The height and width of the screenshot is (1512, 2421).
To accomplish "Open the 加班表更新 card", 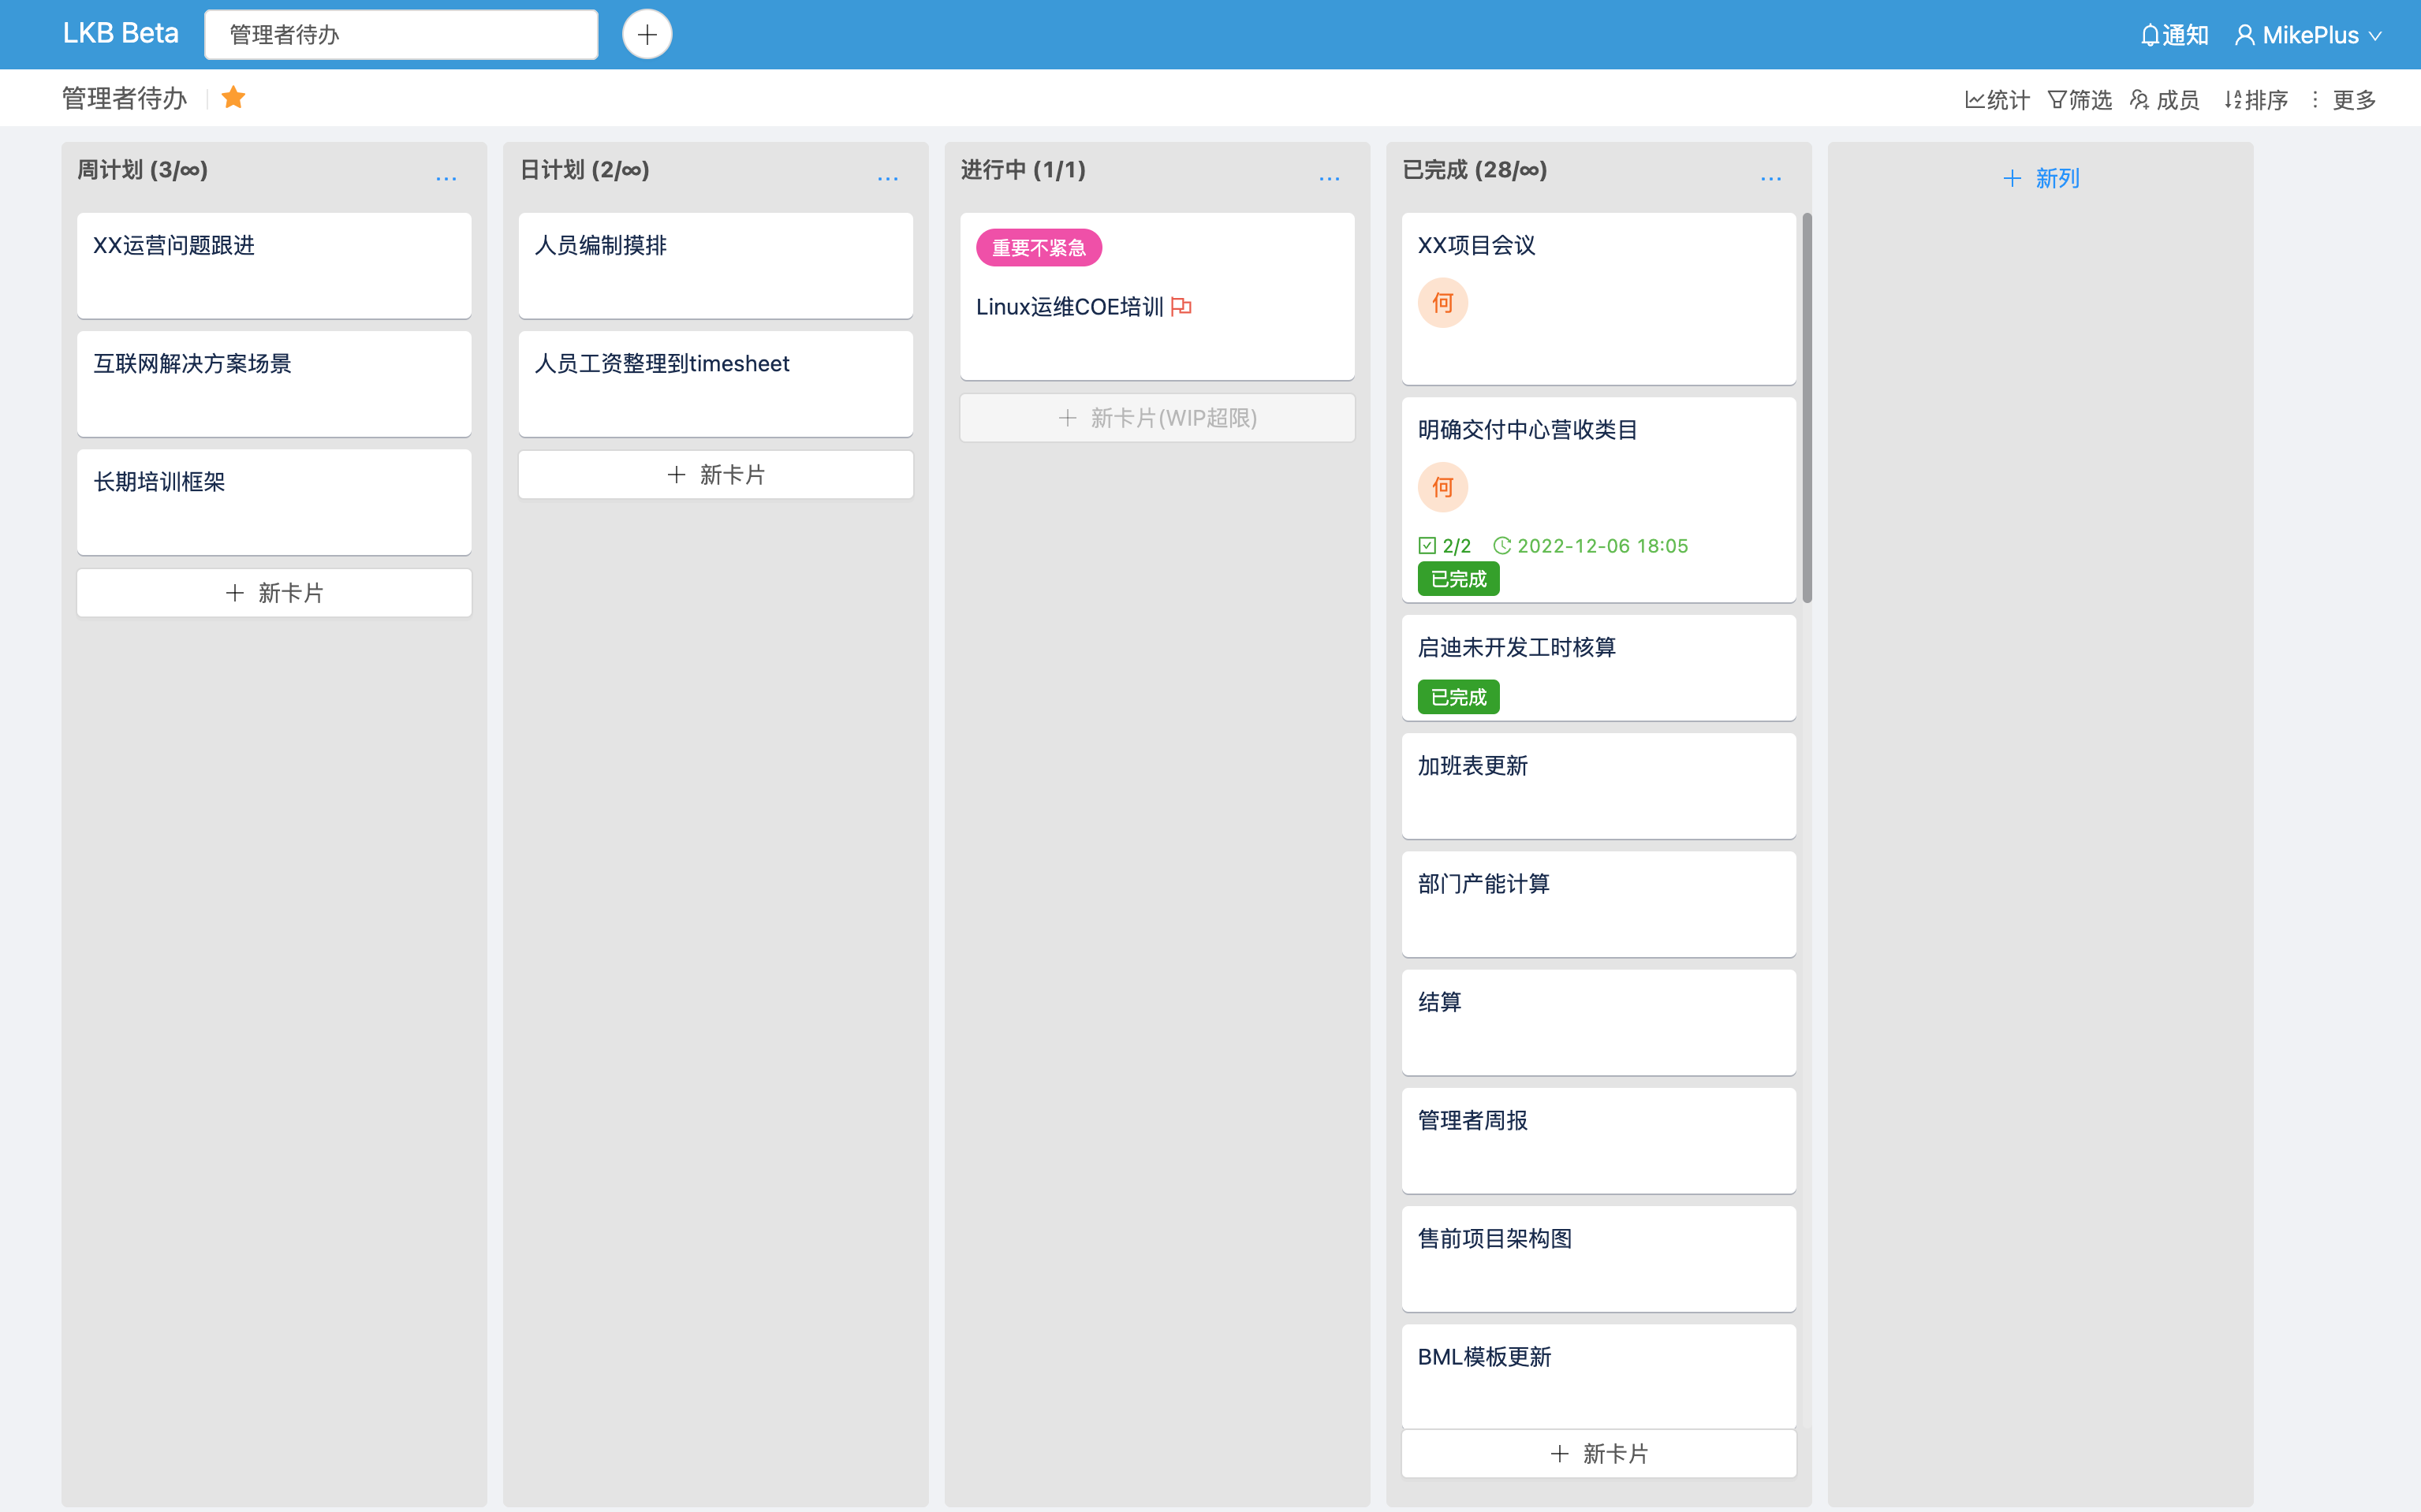I will [x=1598, y=786].
